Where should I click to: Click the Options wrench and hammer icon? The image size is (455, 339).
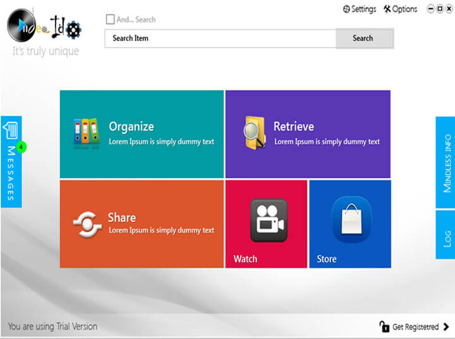(x=387, y=9)
